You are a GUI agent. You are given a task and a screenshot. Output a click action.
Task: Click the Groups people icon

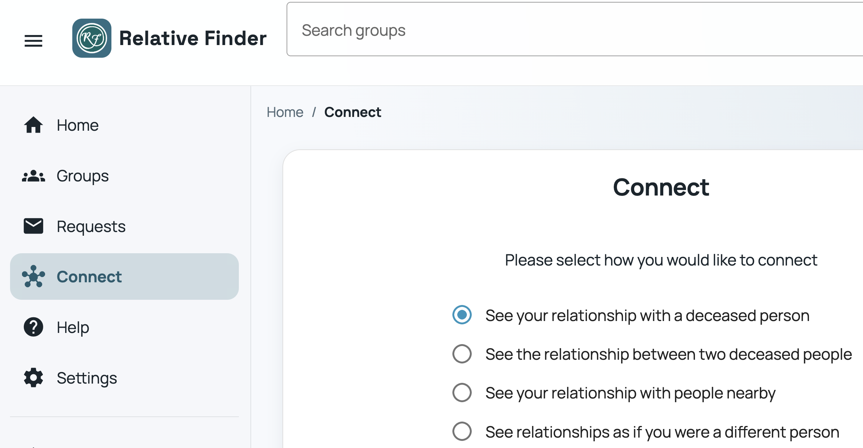(34, 176)
